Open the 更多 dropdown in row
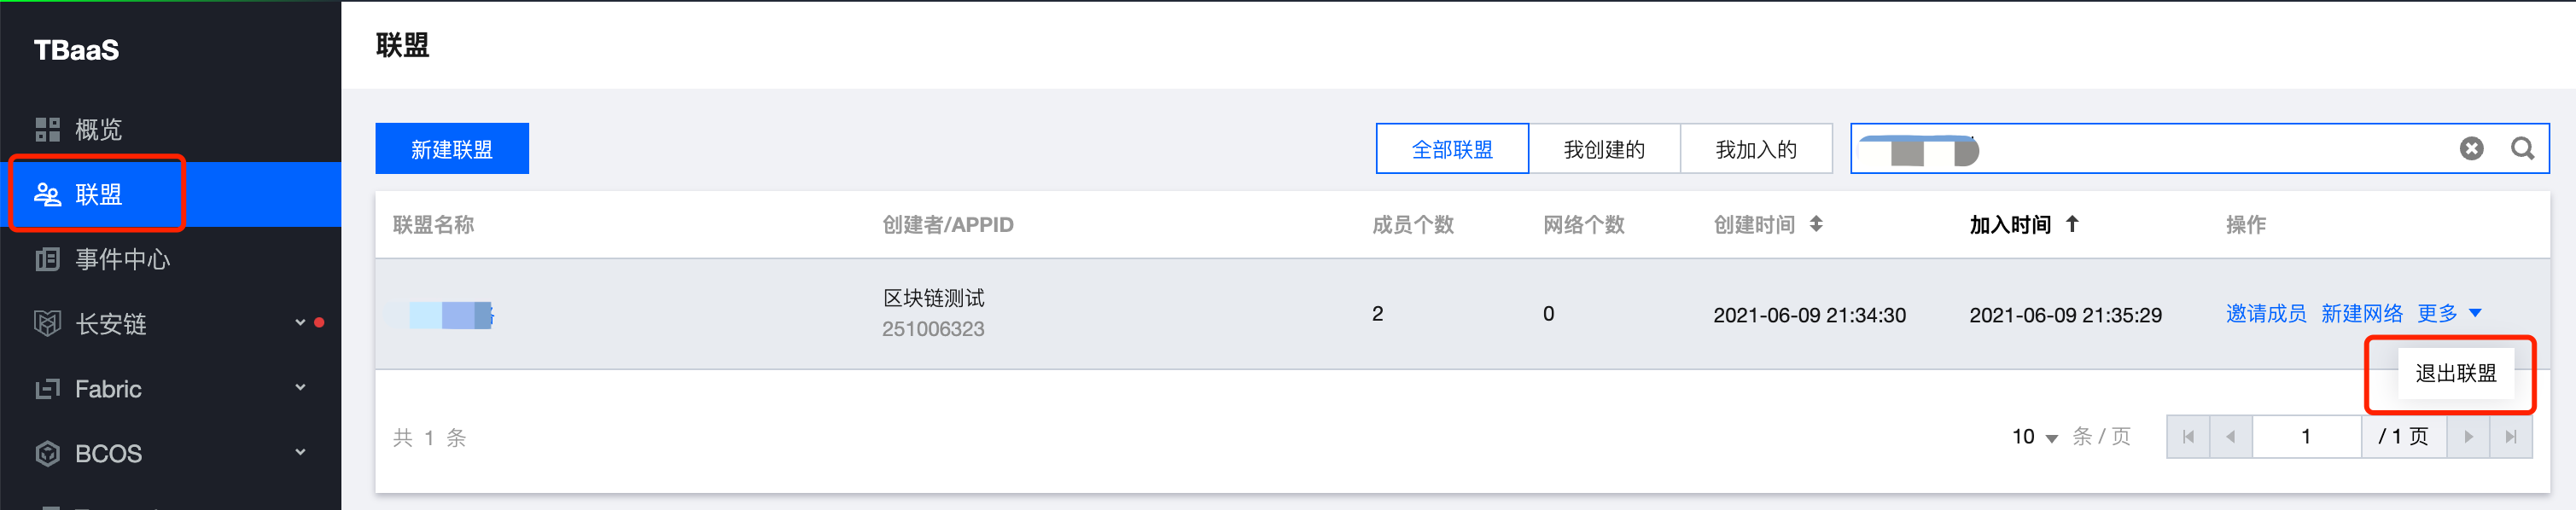Viewport: 2576px width, 510px height. (x=2449, y=314)
